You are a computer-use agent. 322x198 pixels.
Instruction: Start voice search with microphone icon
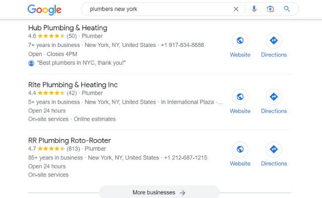click(254, 9)
